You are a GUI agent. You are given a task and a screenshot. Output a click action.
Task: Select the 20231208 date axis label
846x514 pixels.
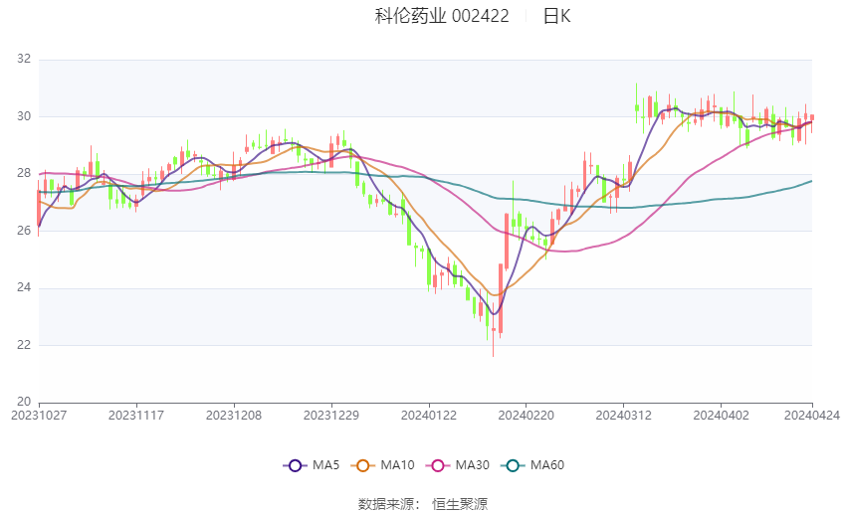click(234, 416)
